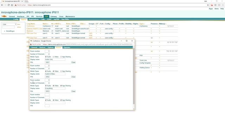The height and width of the screenshot is (126, 225).
Task: Enable App Sharing for the Audio Only room
Action: click(61, 57)
